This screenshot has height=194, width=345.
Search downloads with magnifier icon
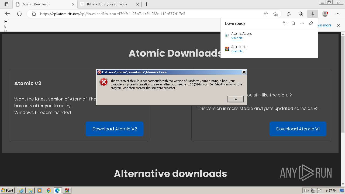(294, 23)
